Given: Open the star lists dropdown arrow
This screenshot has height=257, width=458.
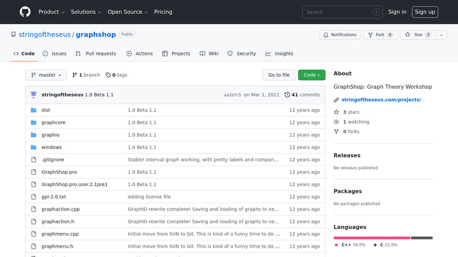Looking at the screenshot, I should (x=441, y=35).
